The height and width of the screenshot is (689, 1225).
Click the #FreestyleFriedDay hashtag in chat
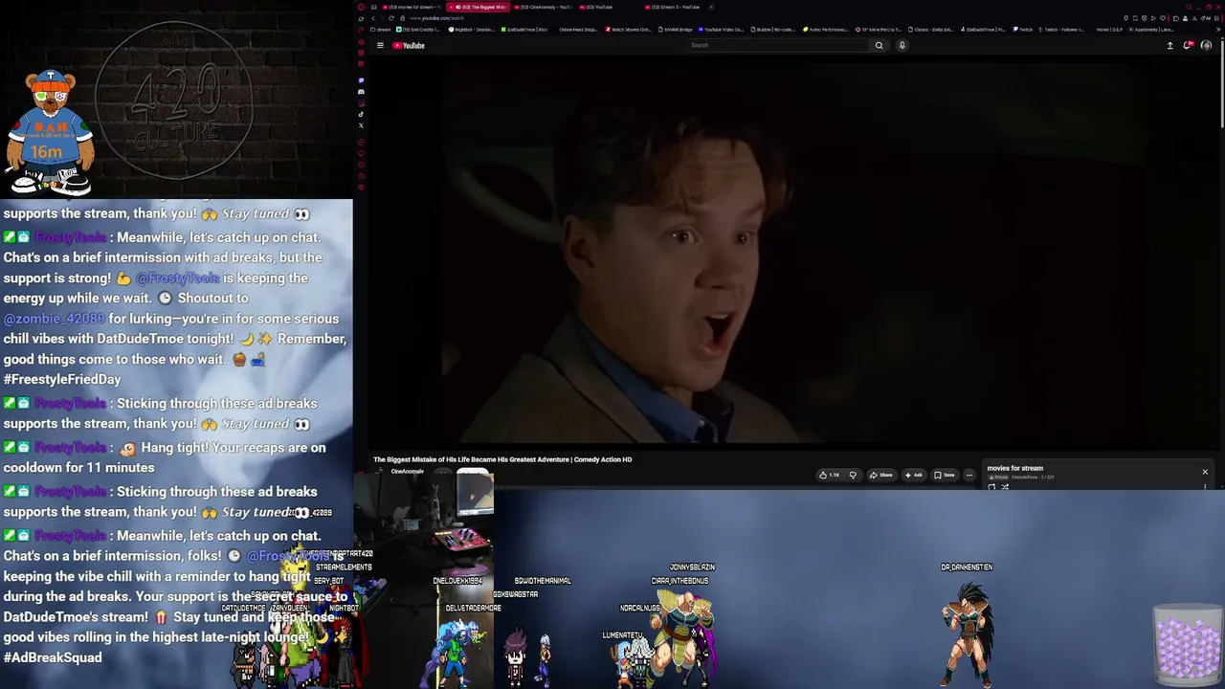62,380
